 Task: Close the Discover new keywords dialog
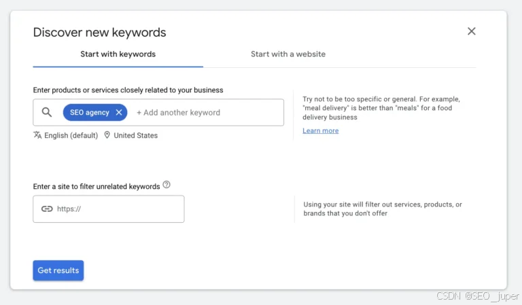tap(471, 31)
